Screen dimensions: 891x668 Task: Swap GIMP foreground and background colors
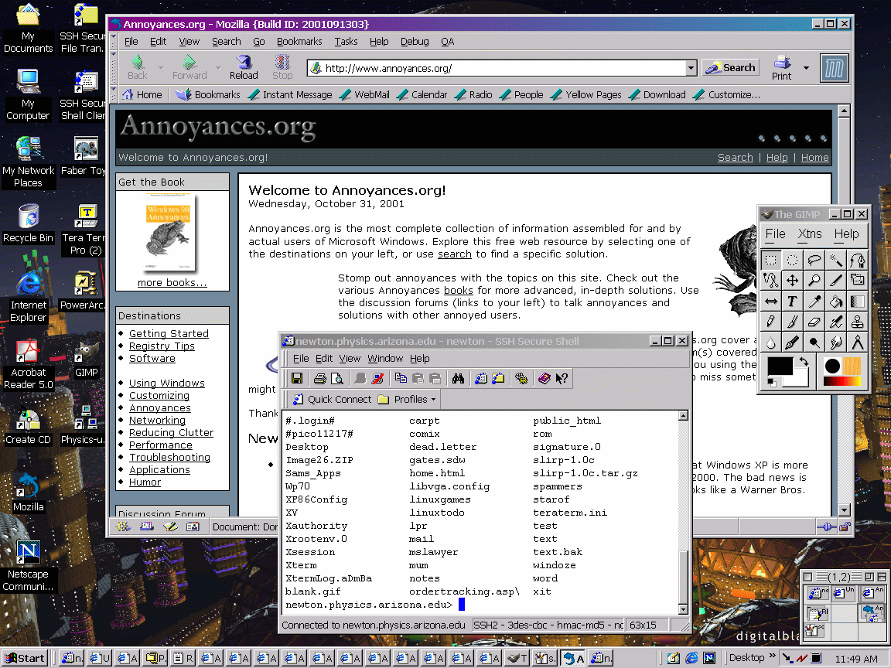tap(804, 361)
